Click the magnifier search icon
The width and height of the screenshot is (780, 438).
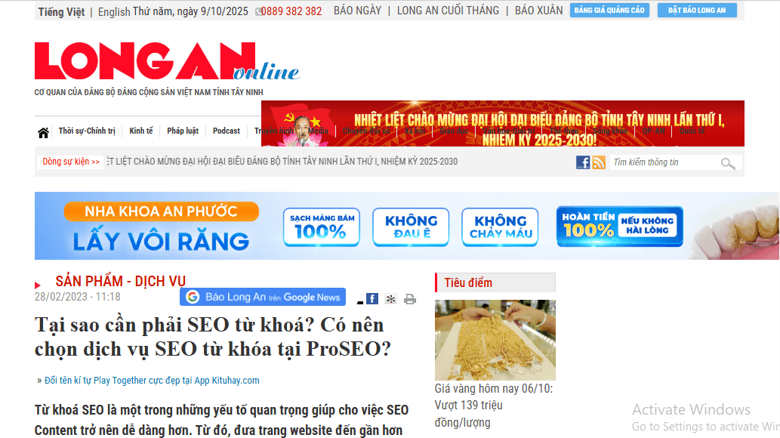tap(728, 163)
